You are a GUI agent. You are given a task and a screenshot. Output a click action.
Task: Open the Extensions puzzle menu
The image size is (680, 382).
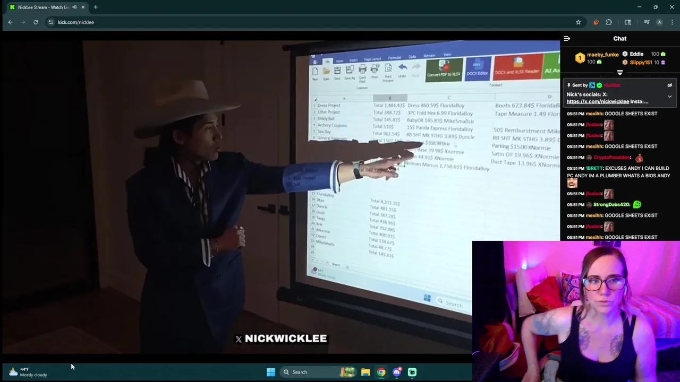click(609, 22)
